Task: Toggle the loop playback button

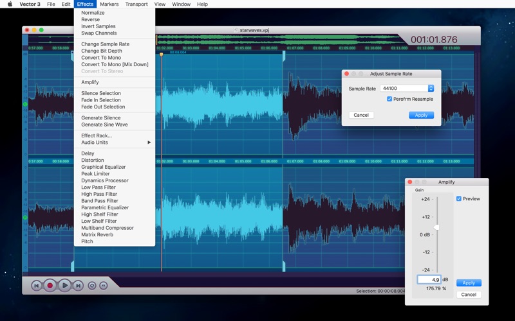Action: pyautogui.click(x=92, y=285)
